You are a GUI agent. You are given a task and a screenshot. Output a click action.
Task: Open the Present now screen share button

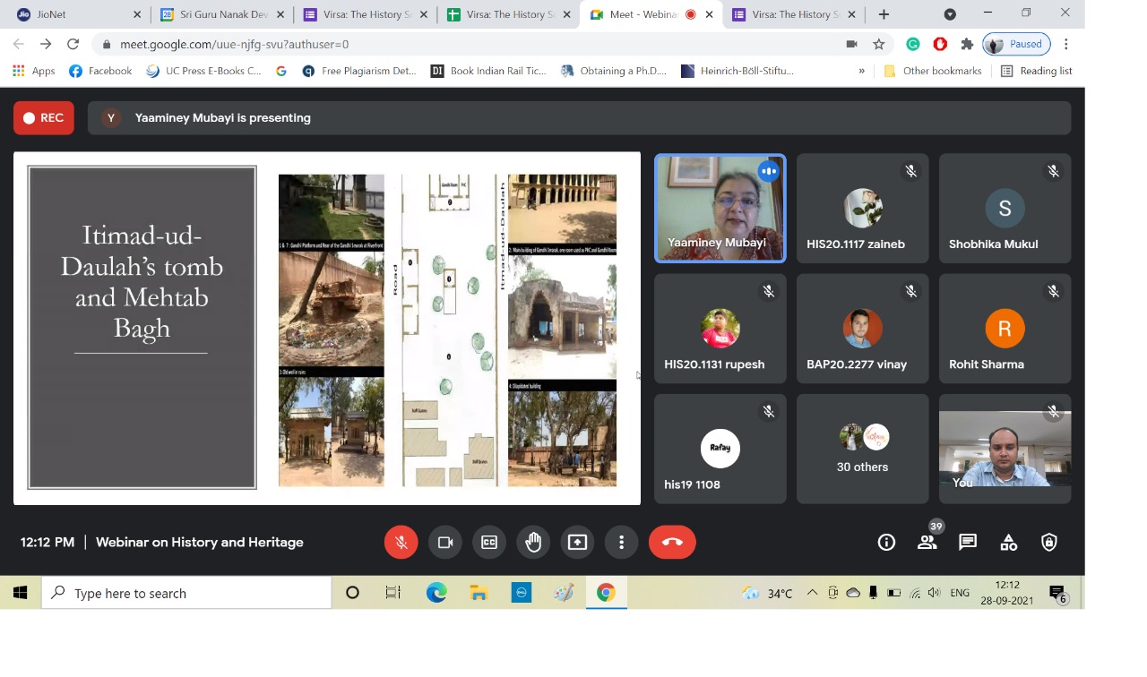pyautogui.click(x=577, y=543)
